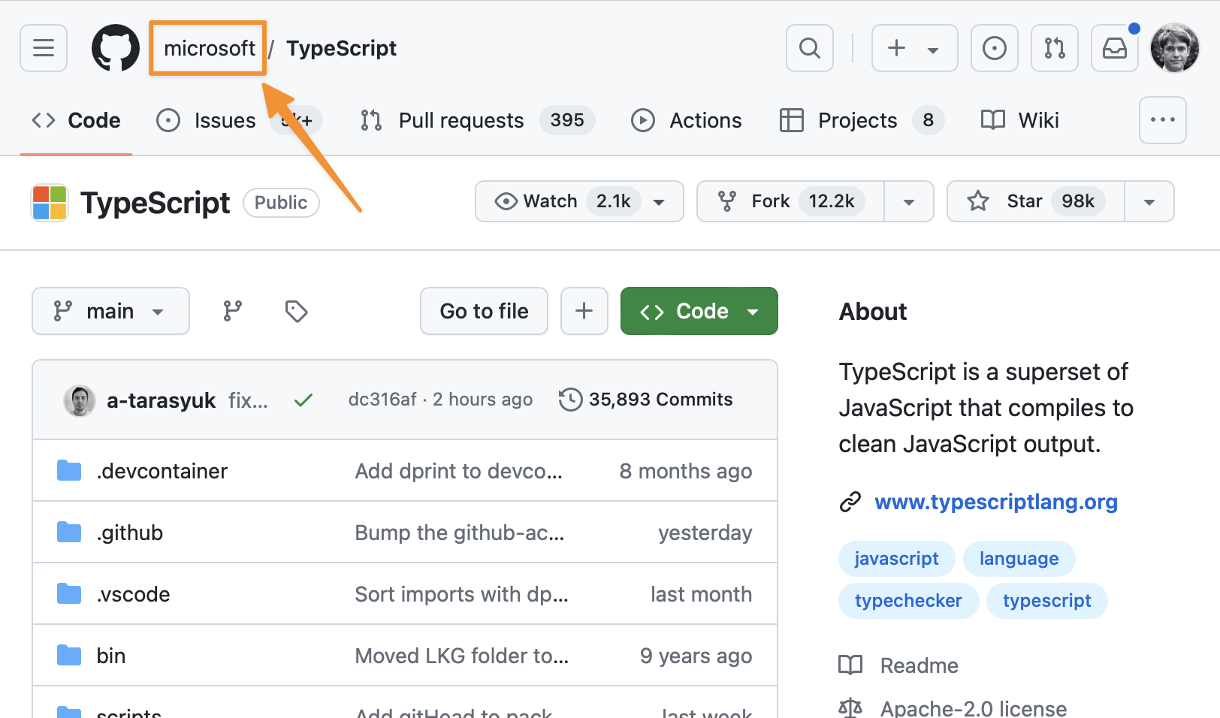Open the search magnifier icon
1220x718 pixels.
click(809, 48)
